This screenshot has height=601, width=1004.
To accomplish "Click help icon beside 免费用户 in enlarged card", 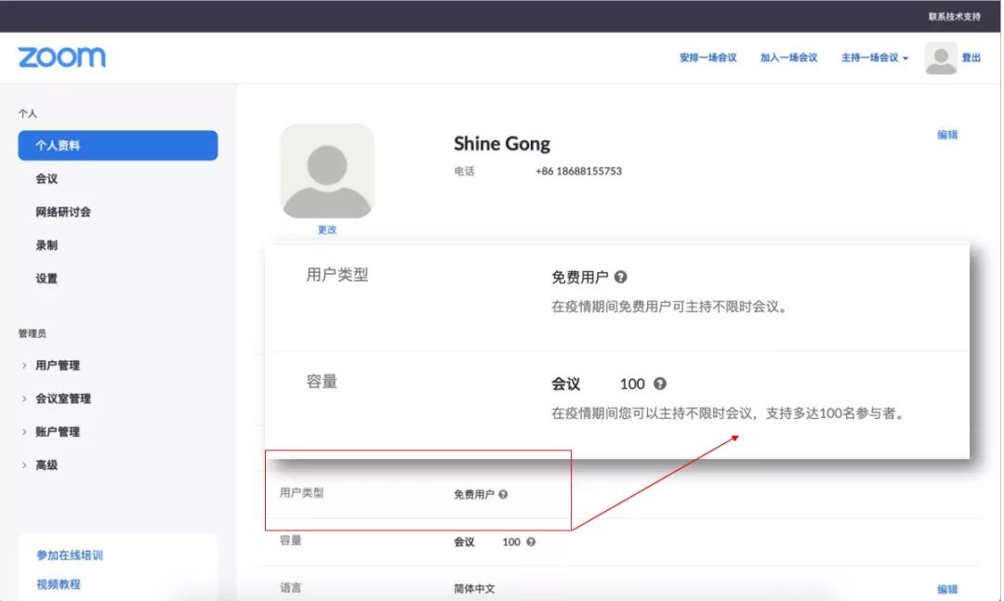I will (620, 277).
